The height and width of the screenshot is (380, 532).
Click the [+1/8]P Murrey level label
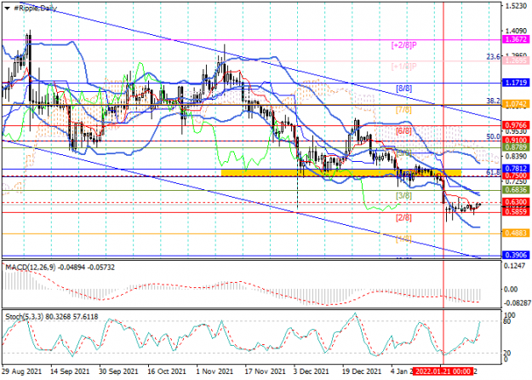pyautogui.click(x=403, y=66)
